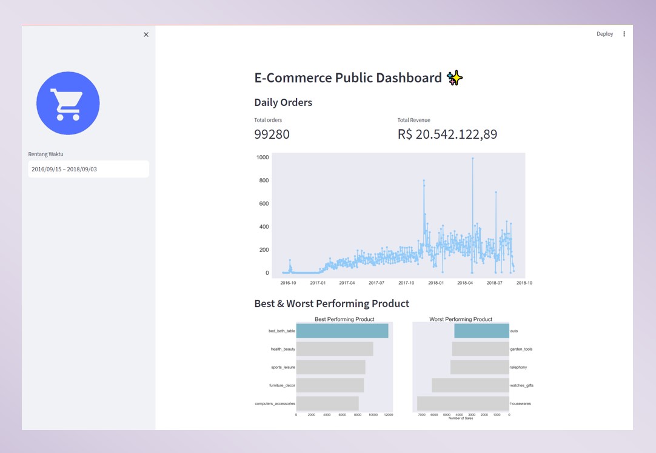
Task: Click the Total orders value 99280
Action: (x=272, y=134)
